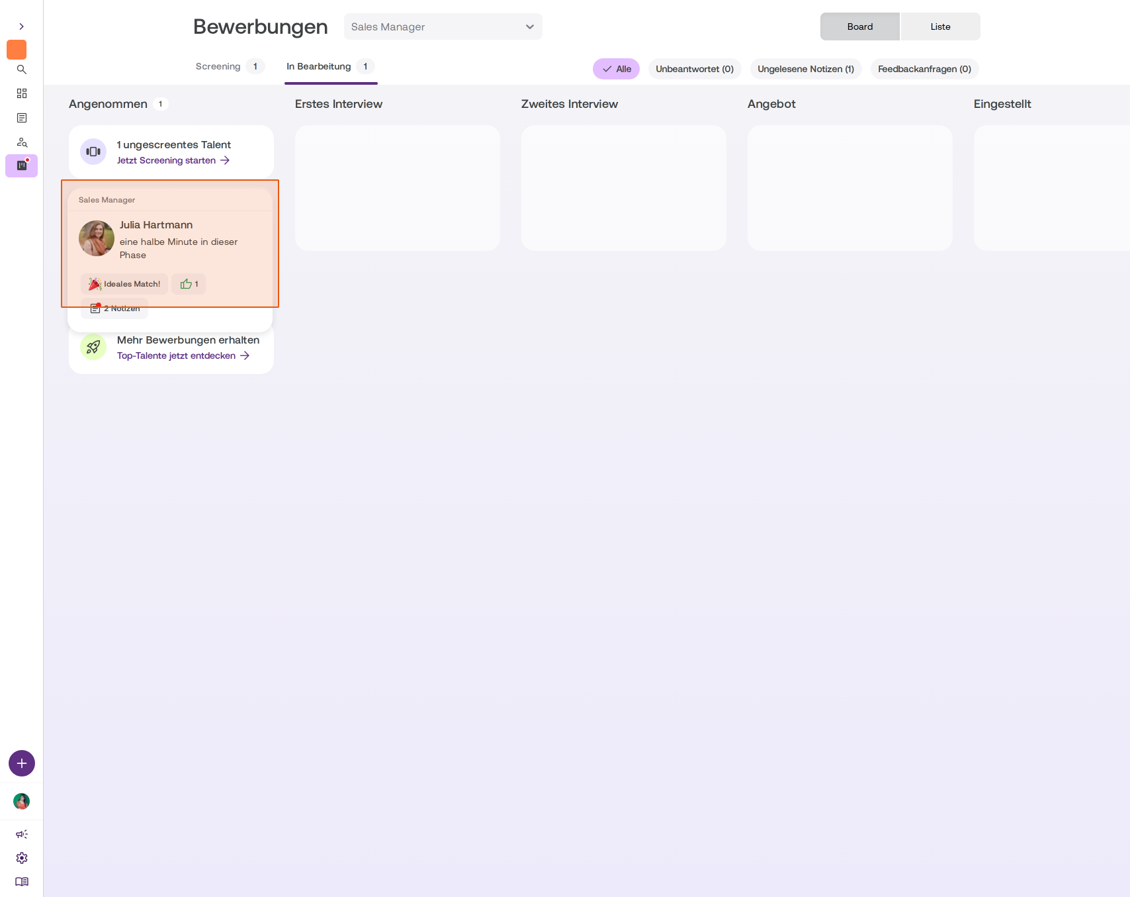1130x897 pixels.
Task: Open the Sales Manager job dropdown
Action: (443, 26)
